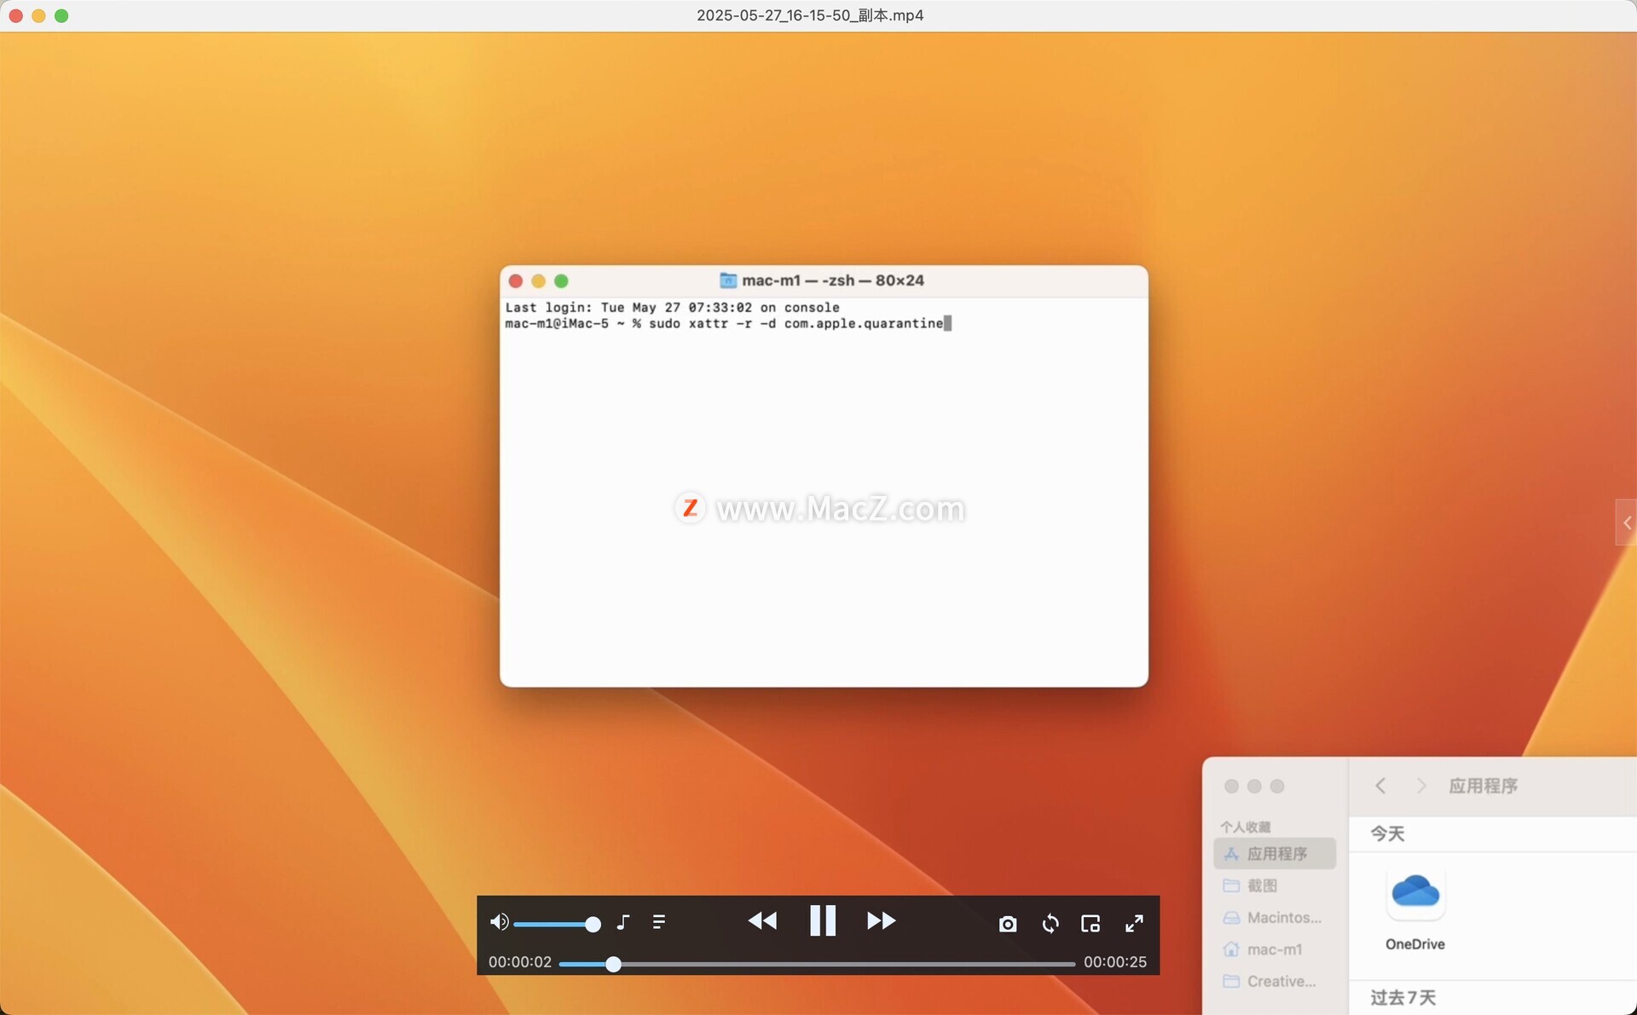Enable picture-in-picture mode
The image size is (1637, 1015).
1090,924
